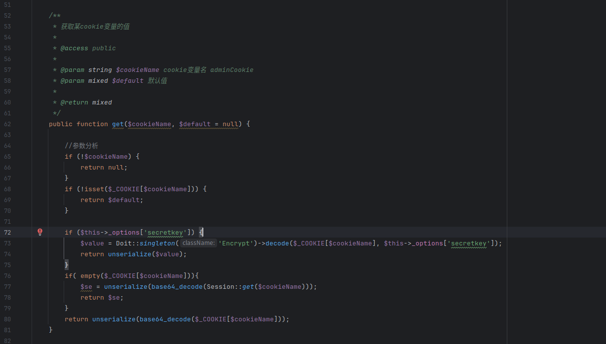
Task: Click the $this->_options reference on line 72
Action: tap(110, 232)
